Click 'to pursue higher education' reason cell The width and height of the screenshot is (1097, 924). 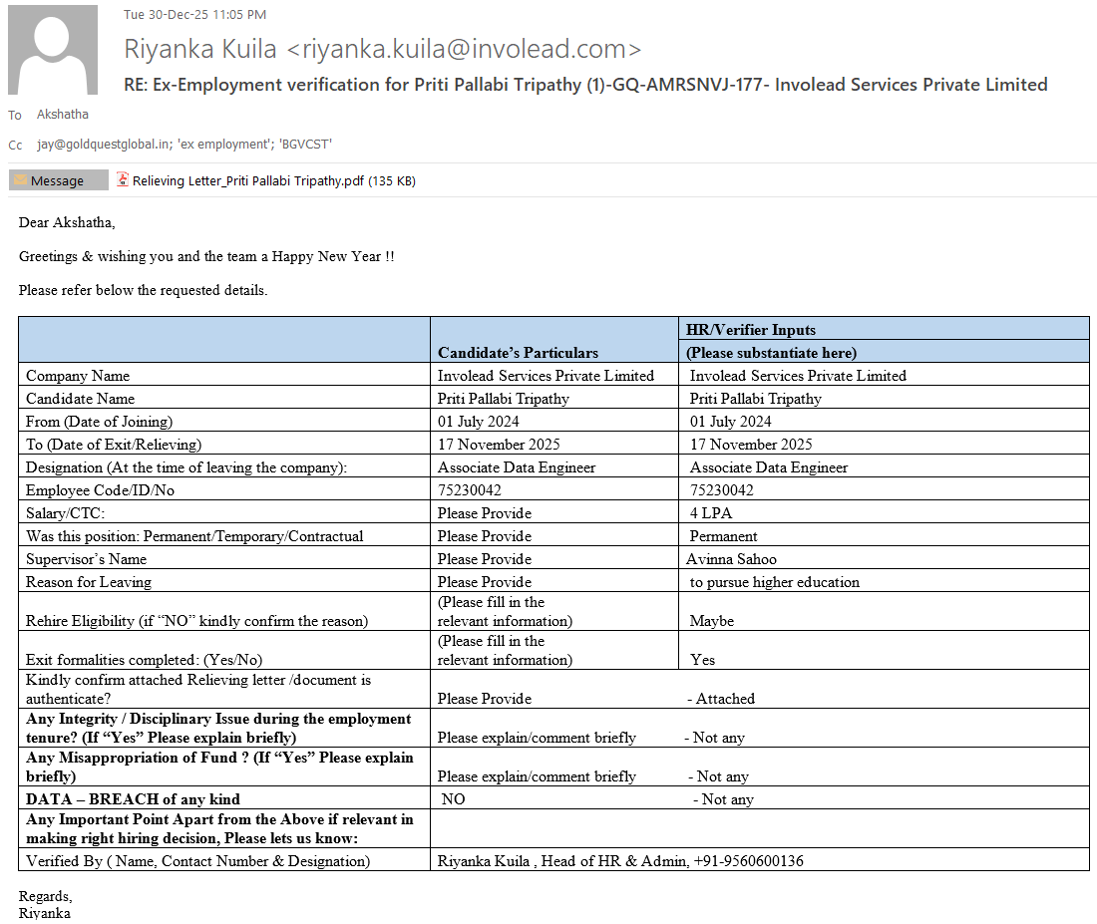[x=774, y=582]
